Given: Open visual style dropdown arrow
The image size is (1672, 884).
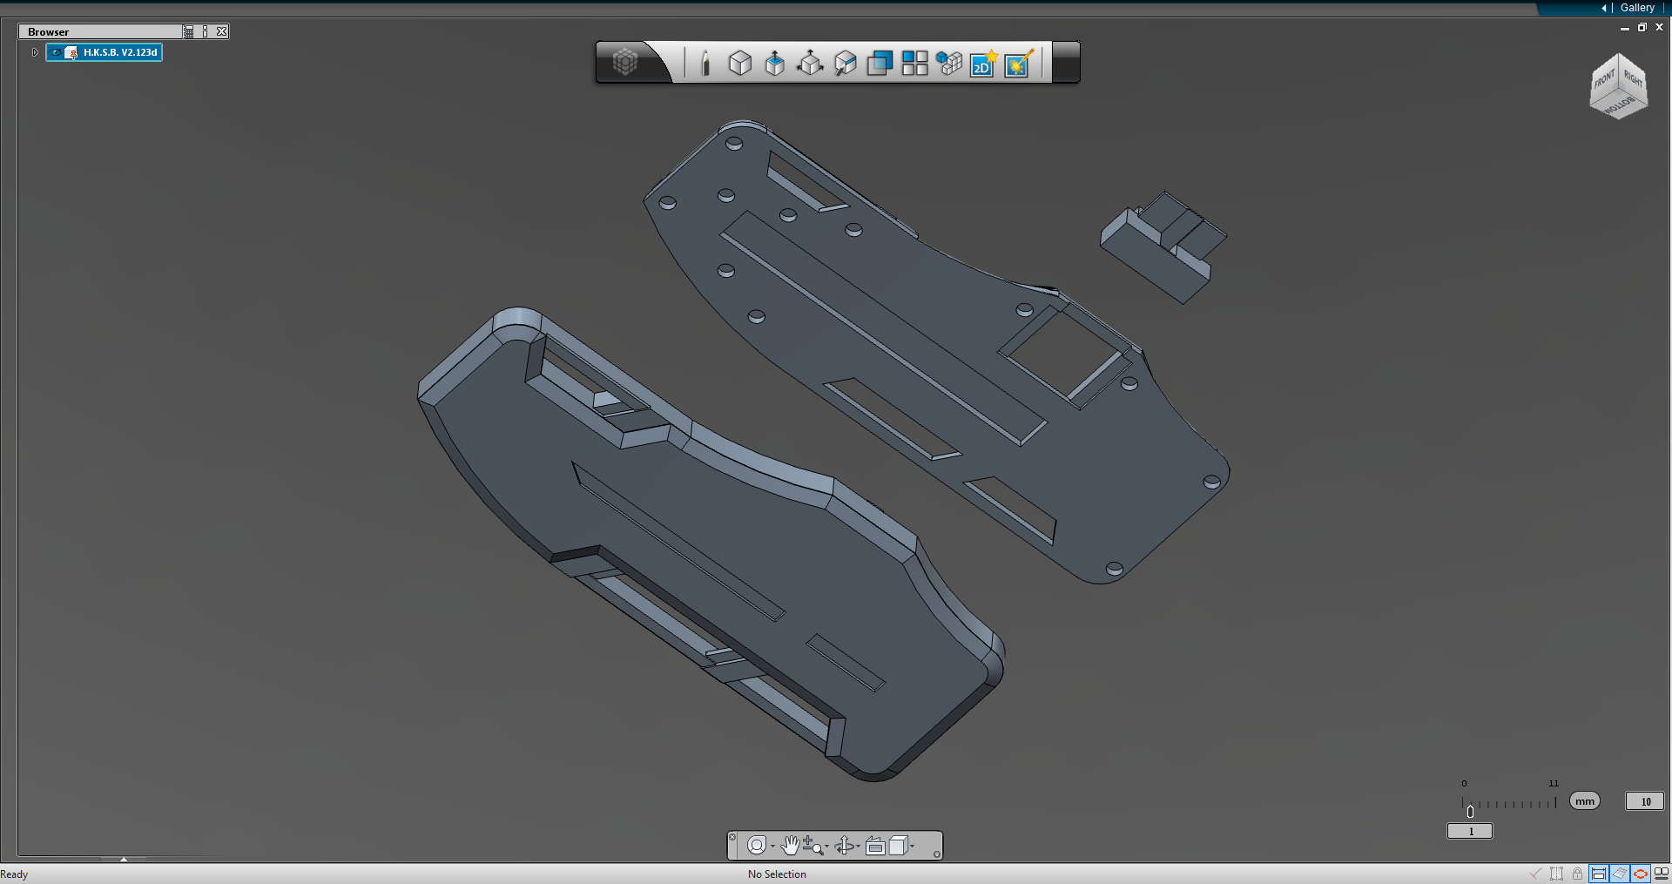Looking at the screenshot, I should [912, 846].
